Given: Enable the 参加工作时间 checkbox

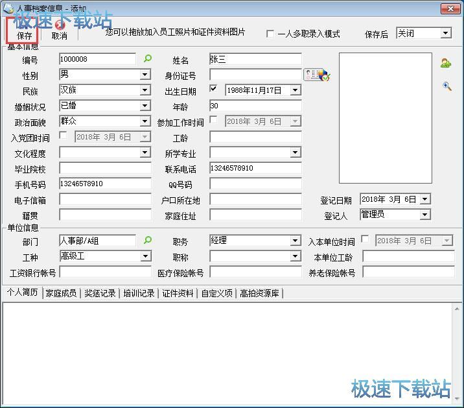Looking at the screenshot, I should [x=213, y=119].
